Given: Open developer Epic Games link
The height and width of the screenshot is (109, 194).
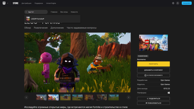Looking at the screenshot, I should coord(165,80).
